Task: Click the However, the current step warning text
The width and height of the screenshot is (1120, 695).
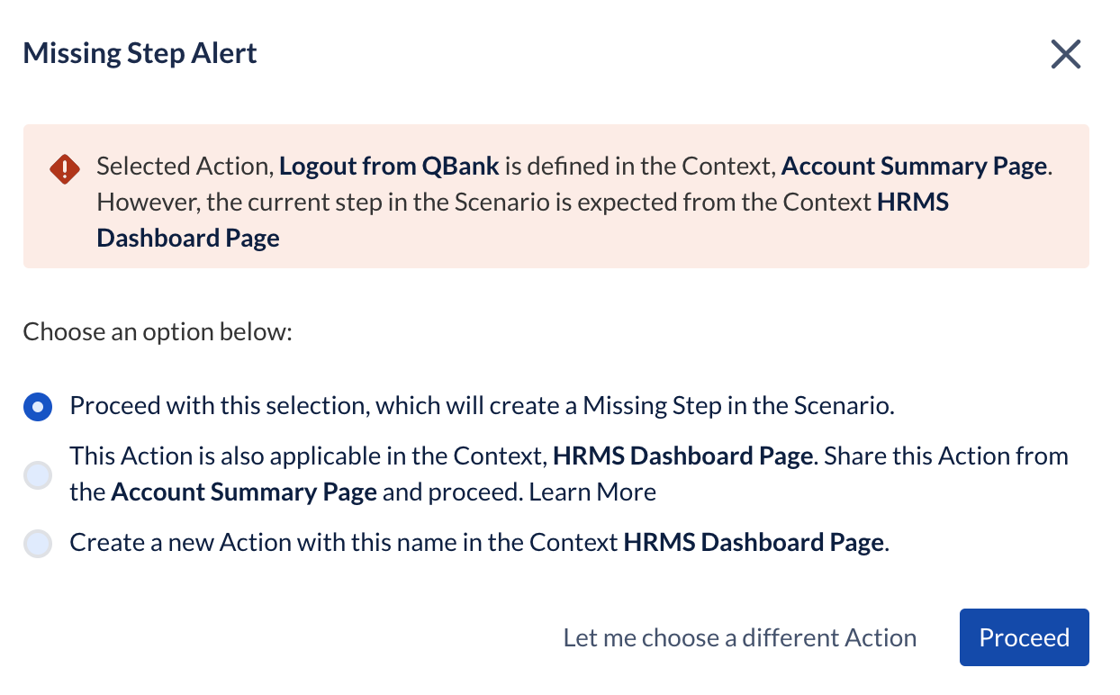Action: (x=486, y=203)
